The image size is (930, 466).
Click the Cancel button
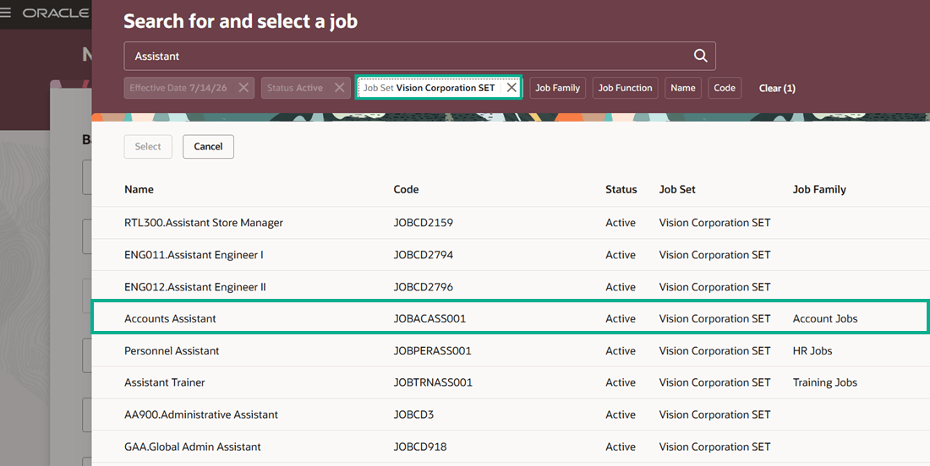click(x=208, y=146)
